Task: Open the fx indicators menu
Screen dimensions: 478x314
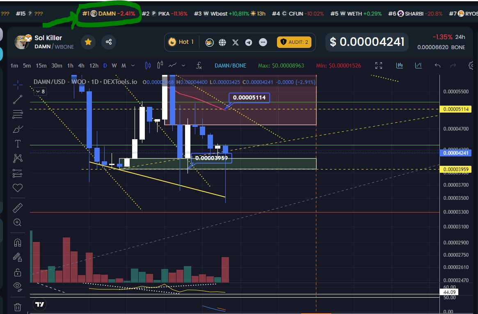Action: (199, 66)
